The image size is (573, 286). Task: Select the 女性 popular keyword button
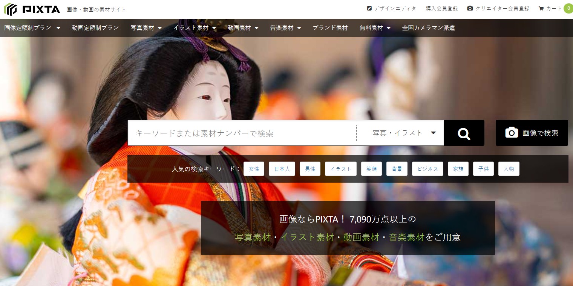tap(254, 169)
